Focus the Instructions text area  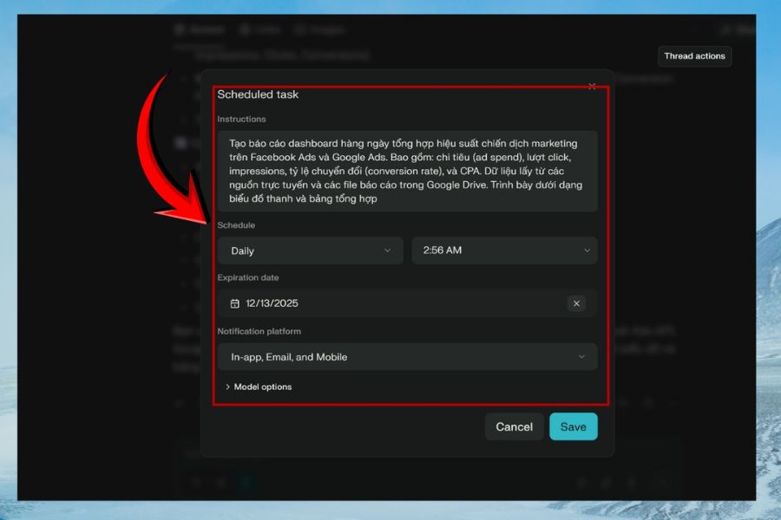point(407,171)
